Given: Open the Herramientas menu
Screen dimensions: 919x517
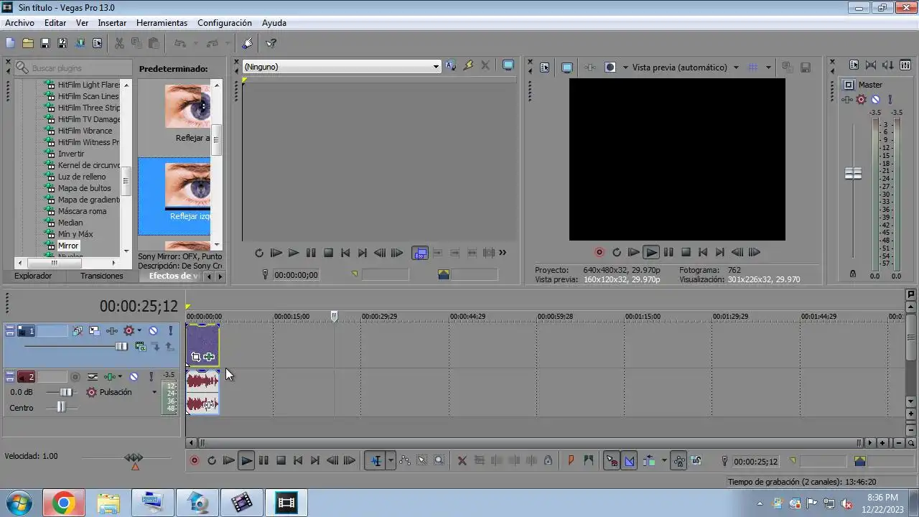Looking at the screenshot, I should (x=162, y=23).
